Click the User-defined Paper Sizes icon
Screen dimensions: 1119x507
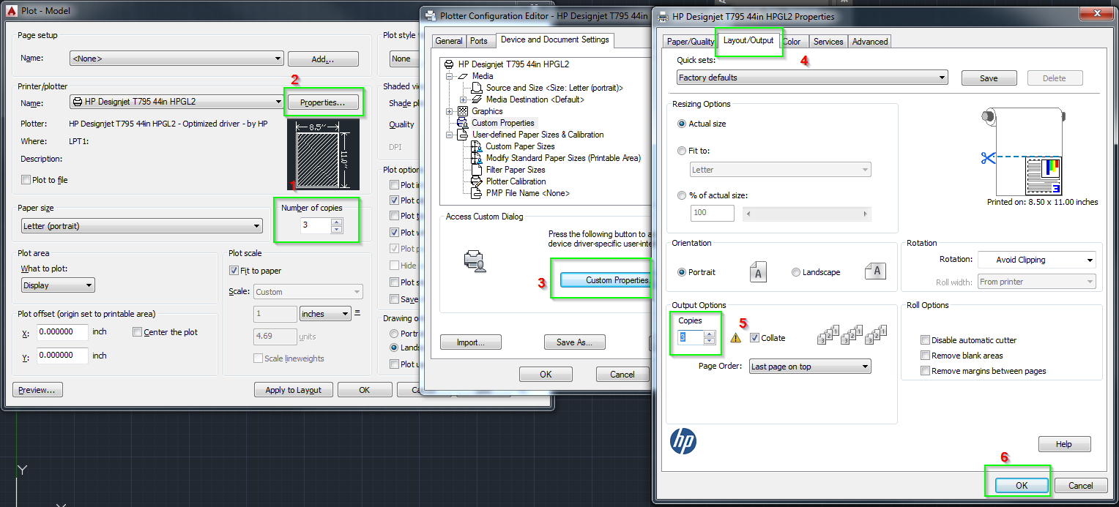point(462,135)
